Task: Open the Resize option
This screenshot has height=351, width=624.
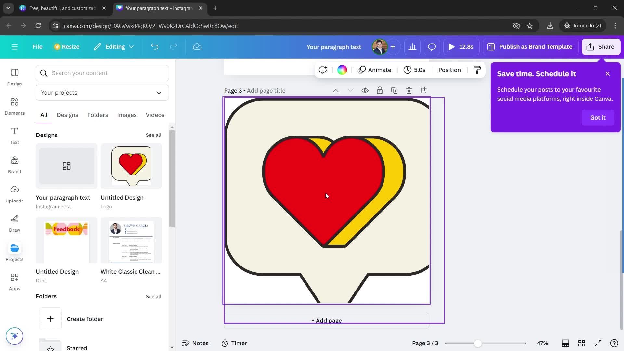Action: [x=66, y=47]
